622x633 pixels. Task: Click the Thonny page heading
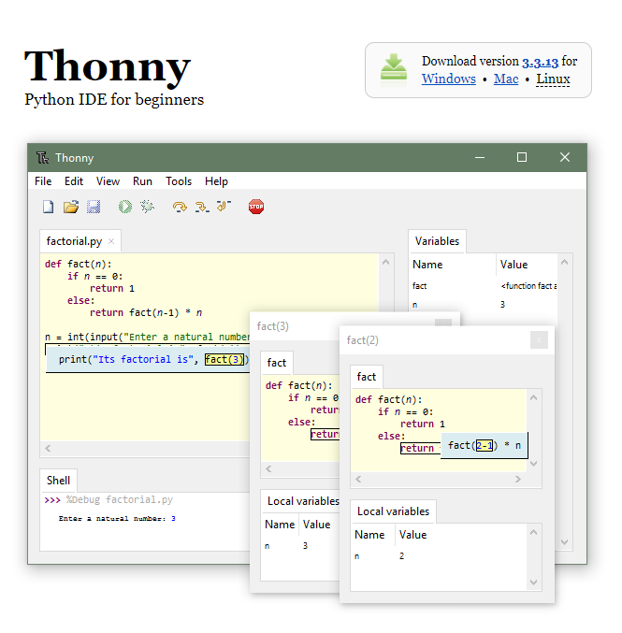108,67
